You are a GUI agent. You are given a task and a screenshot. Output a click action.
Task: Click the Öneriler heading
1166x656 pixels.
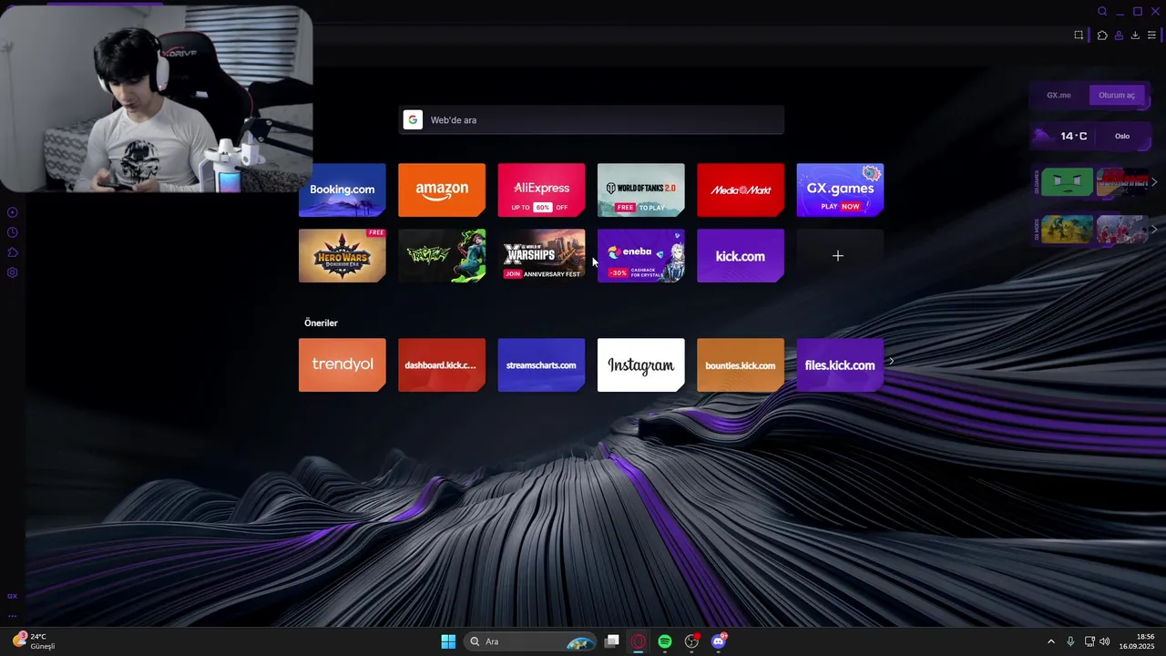(321, 323)
